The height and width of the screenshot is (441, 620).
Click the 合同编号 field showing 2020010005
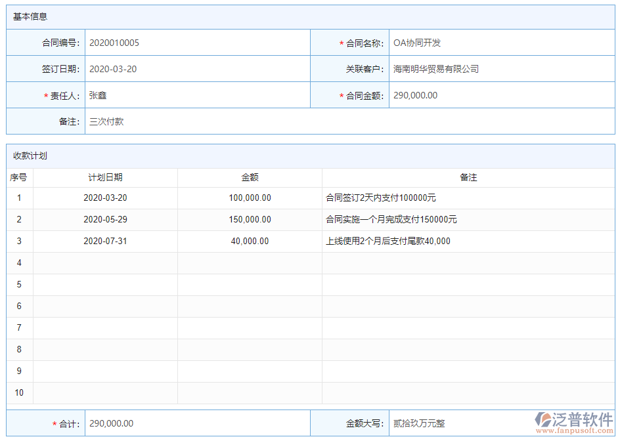point(197,43)
